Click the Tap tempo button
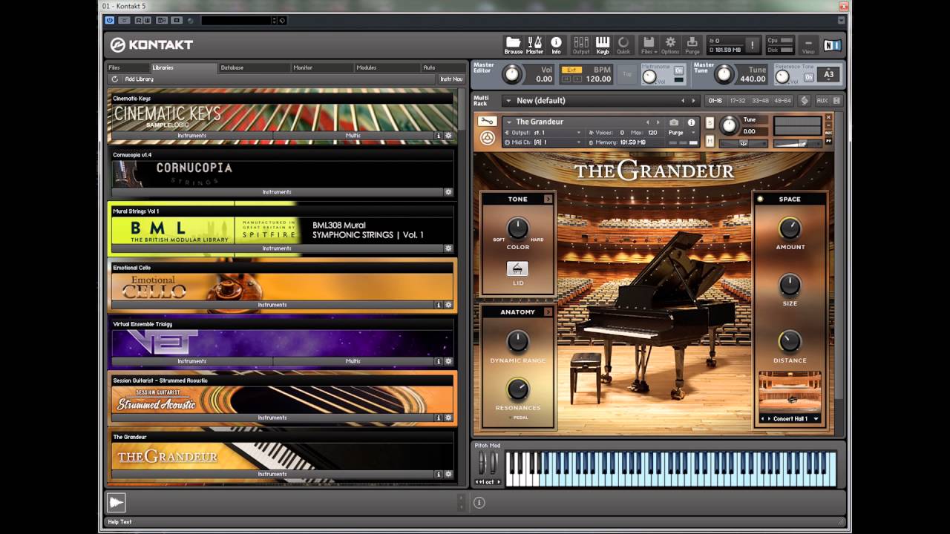 pos(627,74)
